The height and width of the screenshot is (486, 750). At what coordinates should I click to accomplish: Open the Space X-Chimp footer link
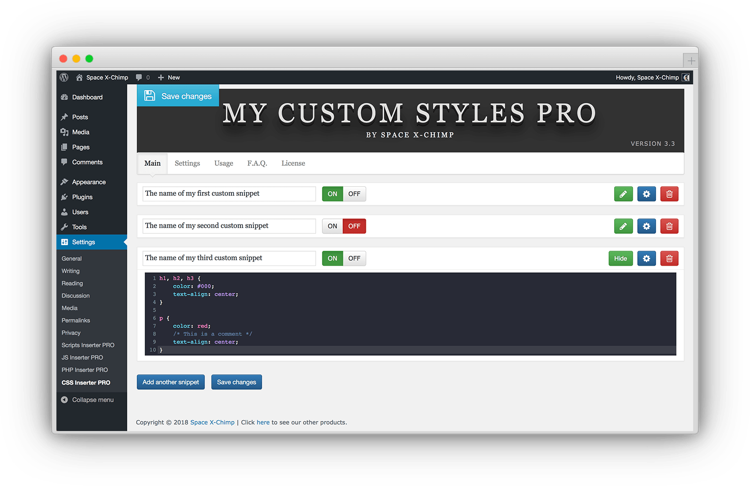pyautogui.click(x=212, y=422)
